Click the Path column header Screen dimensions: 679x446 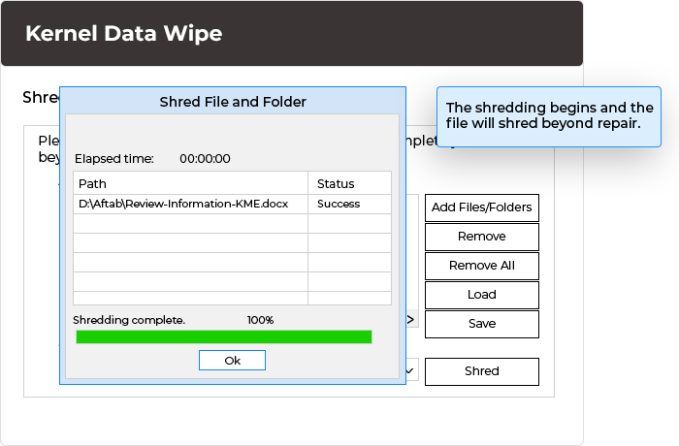190,183
